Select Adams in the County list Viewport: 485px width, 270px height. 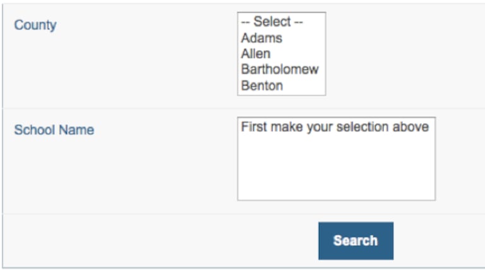pos(261,38)
